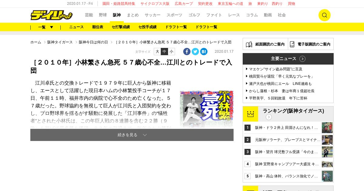
Task: Open 紙面購読のご案内 button
Action: click(265, 44)
